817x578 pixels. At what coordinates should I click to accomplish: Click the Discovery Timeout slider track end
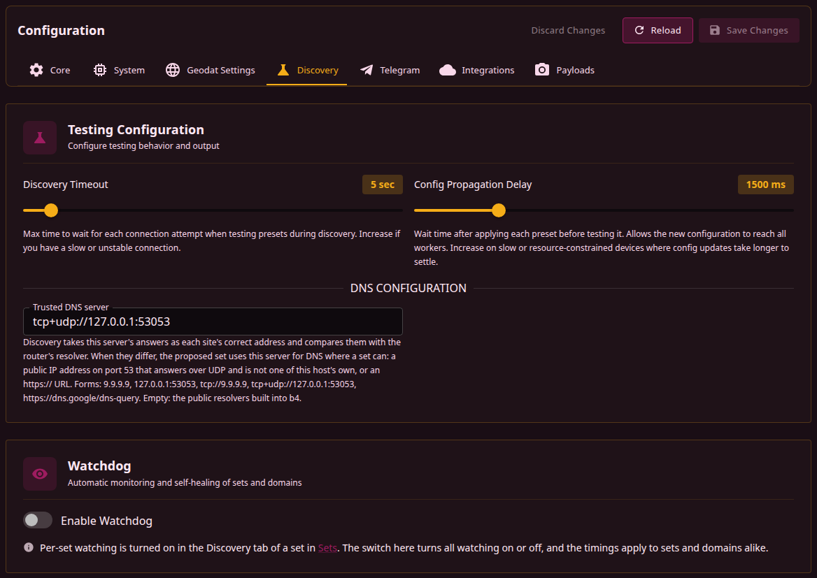click(x=400, y=210)
